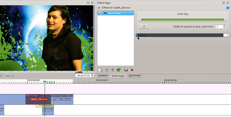Viewport: 231px width, 117px height.
Task: Click the monitor volume speaker icon
Action: (13, 76)
